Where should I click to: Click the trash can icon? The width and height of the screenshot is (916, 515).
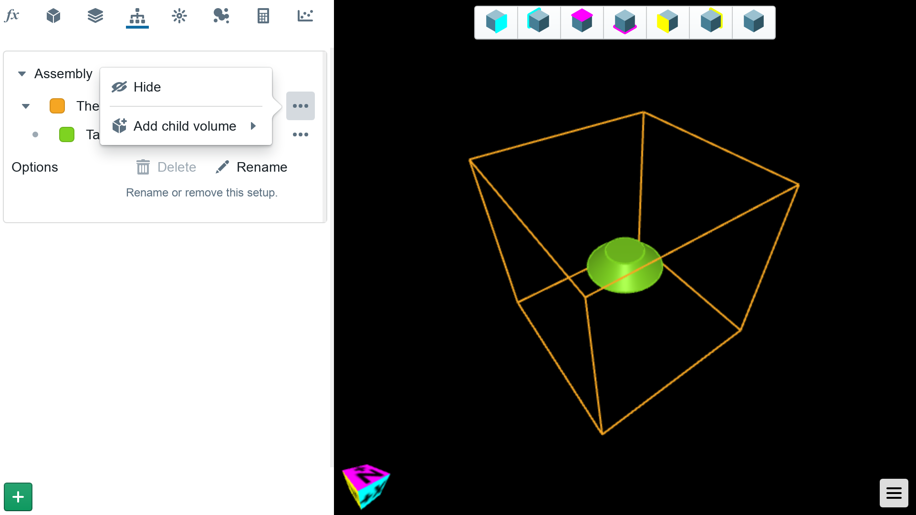(x=143, y=167)
